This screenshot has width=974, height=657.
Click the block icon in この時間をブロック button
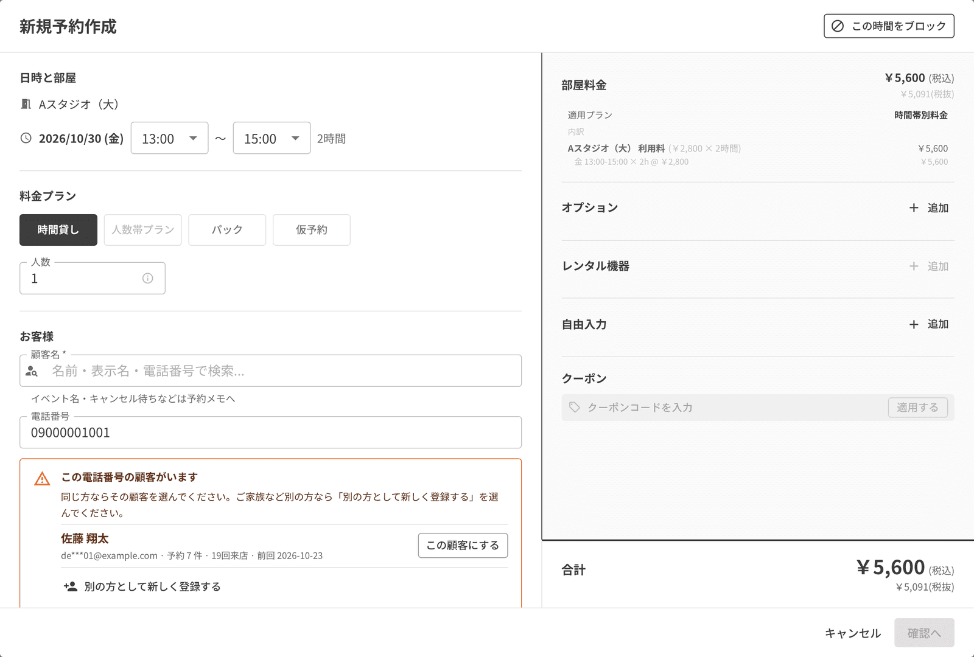pyautogui.click(x=838, y=26)
